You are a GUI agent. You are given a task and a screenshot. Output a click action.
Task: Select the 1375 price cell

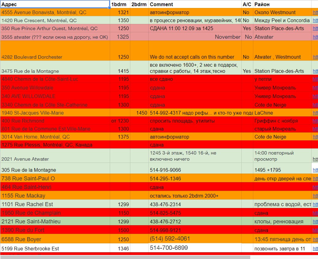pos(120,137)
